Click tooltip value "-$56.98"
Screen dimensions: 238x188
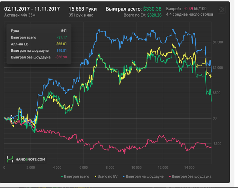[61, 57]
